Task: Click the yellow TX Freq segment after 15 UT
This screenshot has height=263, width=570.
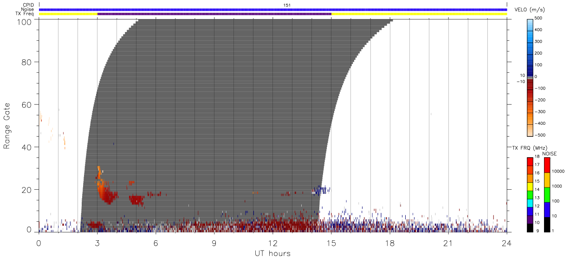Action: (x=419, y=14)
